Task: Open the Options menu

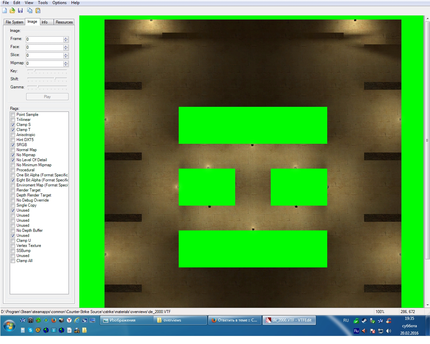Action: coord(59,3)
